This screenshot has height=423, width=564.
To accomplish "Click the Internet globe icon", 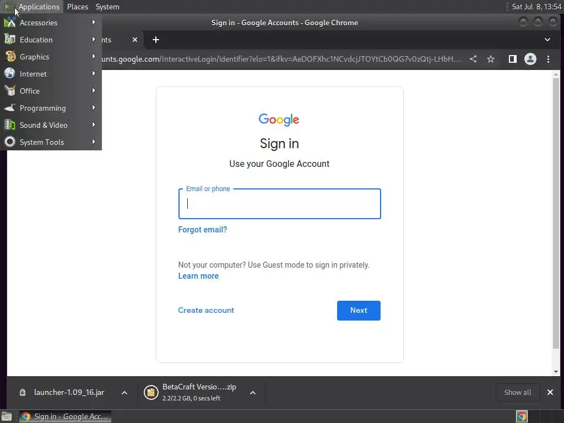I will coord(10,73).
